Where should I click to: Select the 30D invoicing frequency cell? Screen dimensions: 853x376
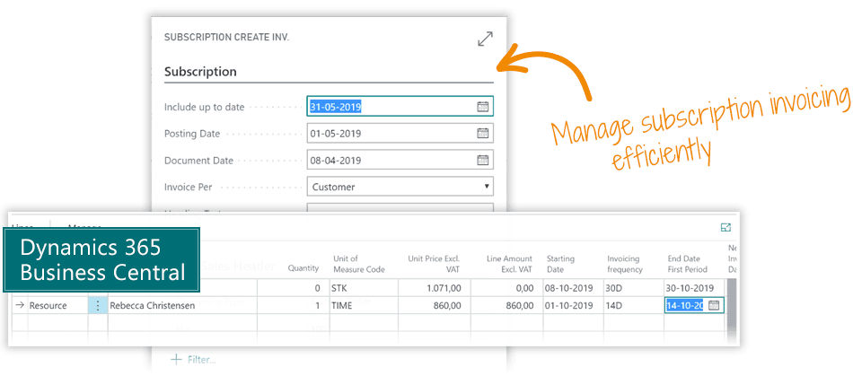634,288
